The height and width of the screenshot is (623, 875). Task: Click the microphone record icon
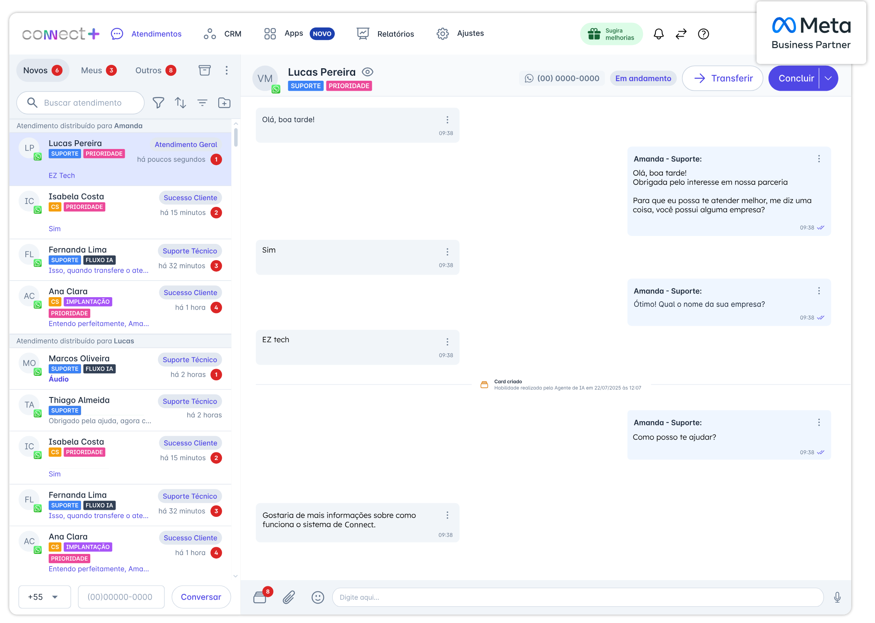click(837, 597)
